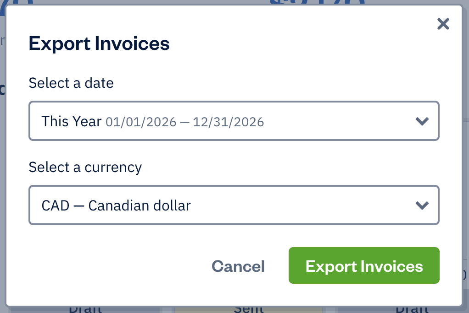Click the CAD — Canadian dollar text
Image resolution: width=469 pixels, height=313 pixels.
[x=115, y=205]
